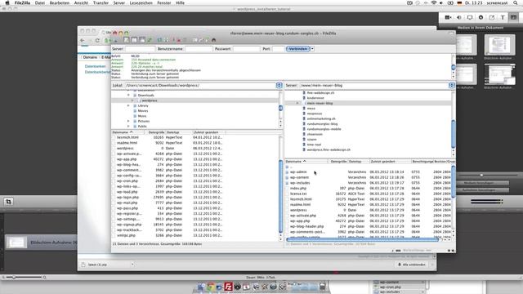Screen dimensions: 523x294
Task: Sort local files by Dateiname column
Action: [x=128, y=132]
